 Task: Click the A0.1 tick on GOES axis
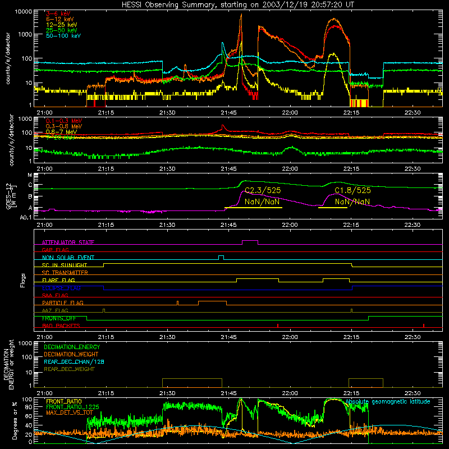tap(26, 217)
